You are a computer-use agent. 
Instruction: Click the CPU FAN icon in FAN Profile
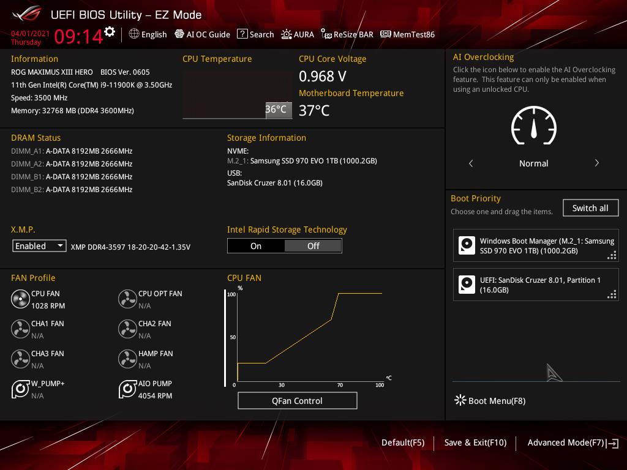pos(20,299)
